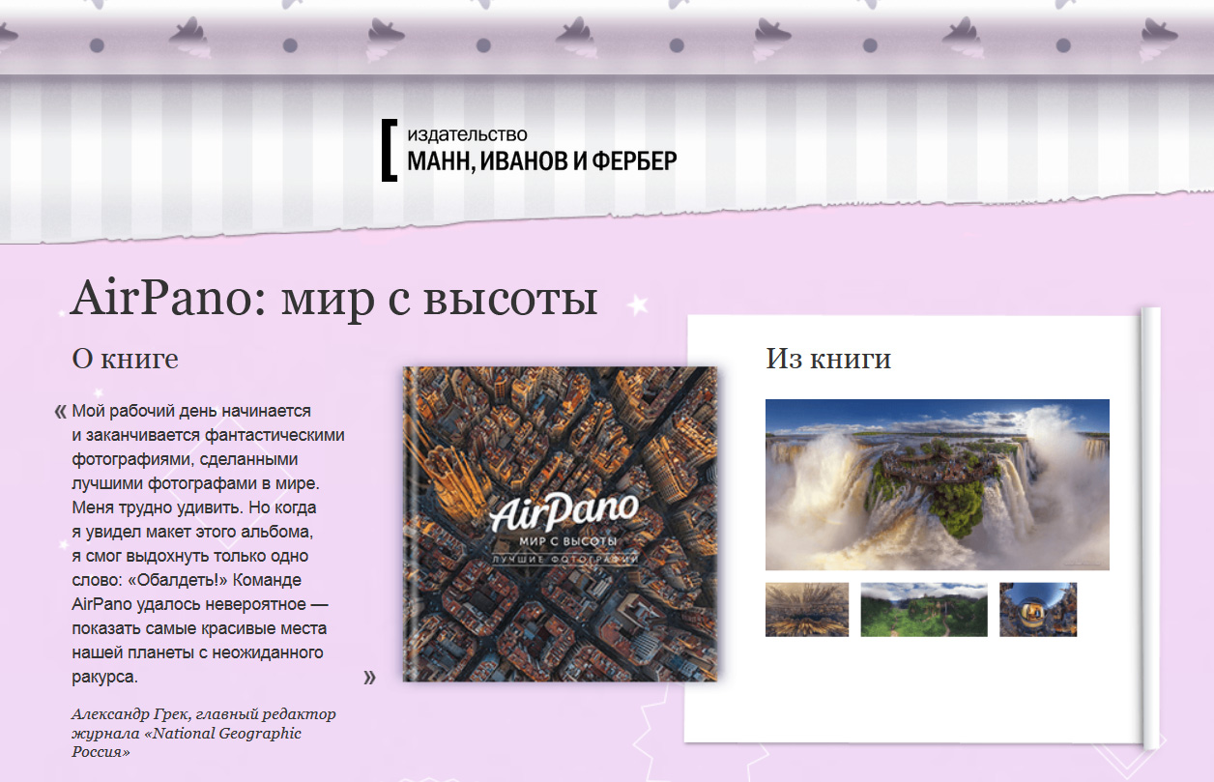Click the Манн, Иванов и Фербер publisher logo
This screenshot has width=1214, height=782.
click(x=529, y=150)
